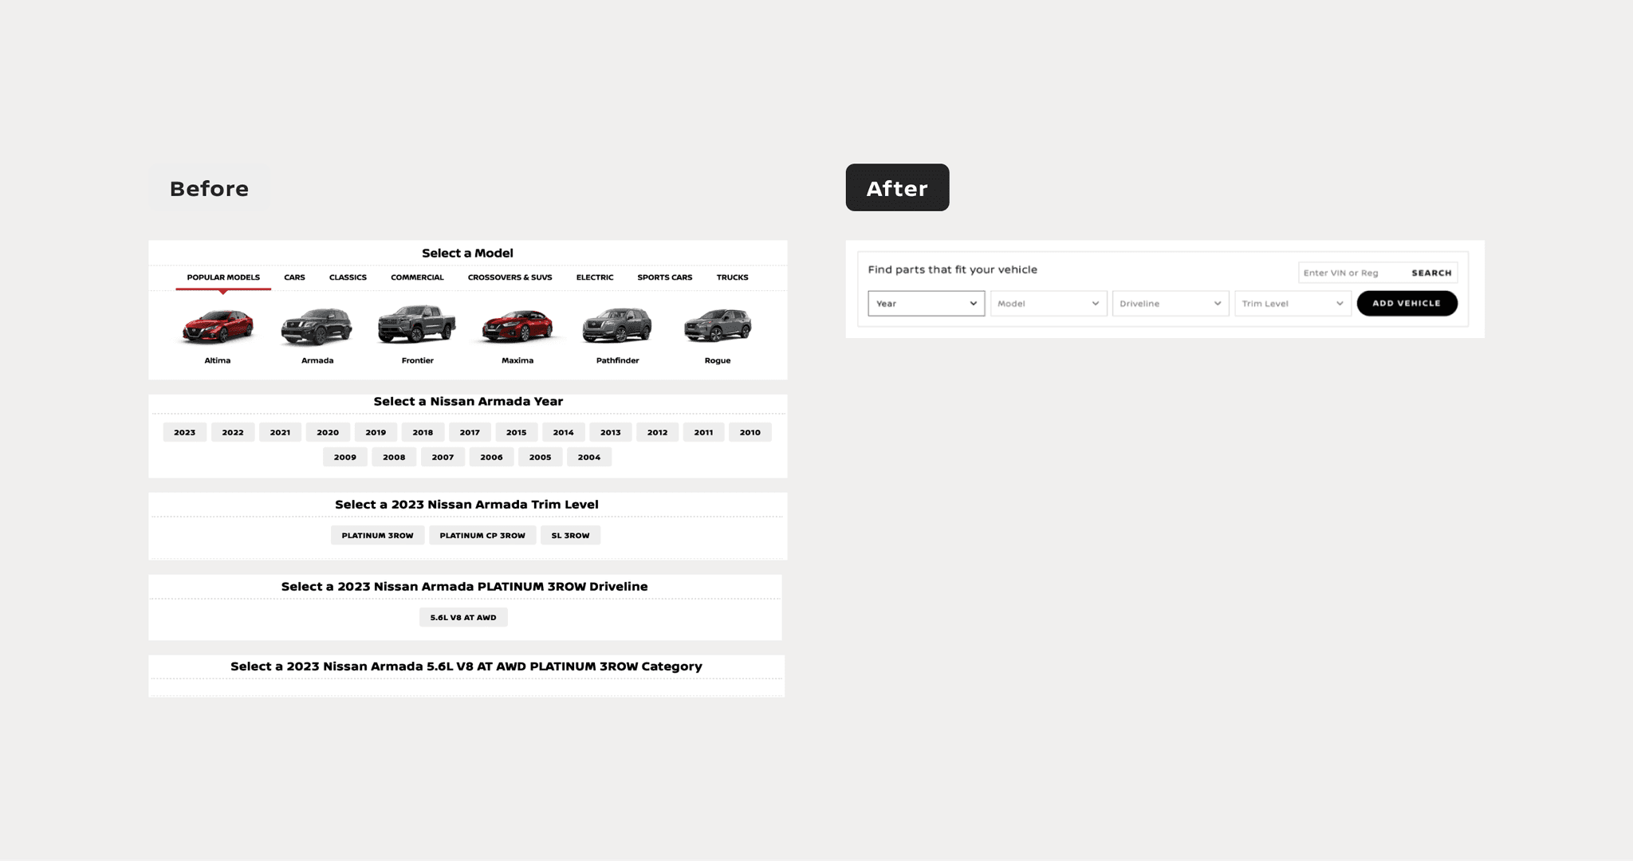Expand the Model dropdown
The height and width of the screenshot is (861, 1633).
[1048, 304]
